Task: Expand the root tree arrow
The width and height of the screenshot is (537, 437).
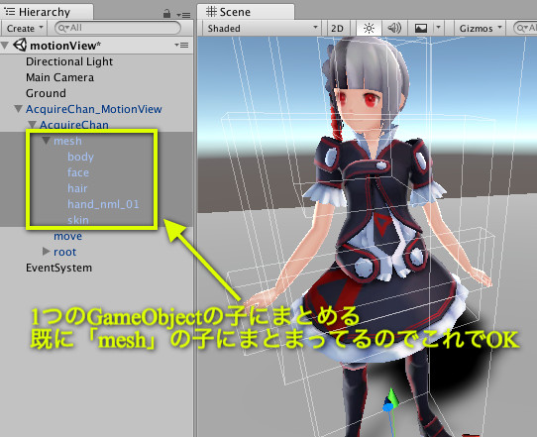Action: [47, 252]
